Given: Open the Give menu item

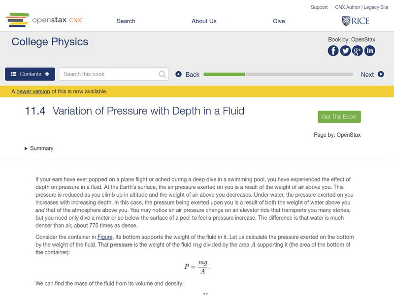Looking at the screenshot, I should (279, 21).
